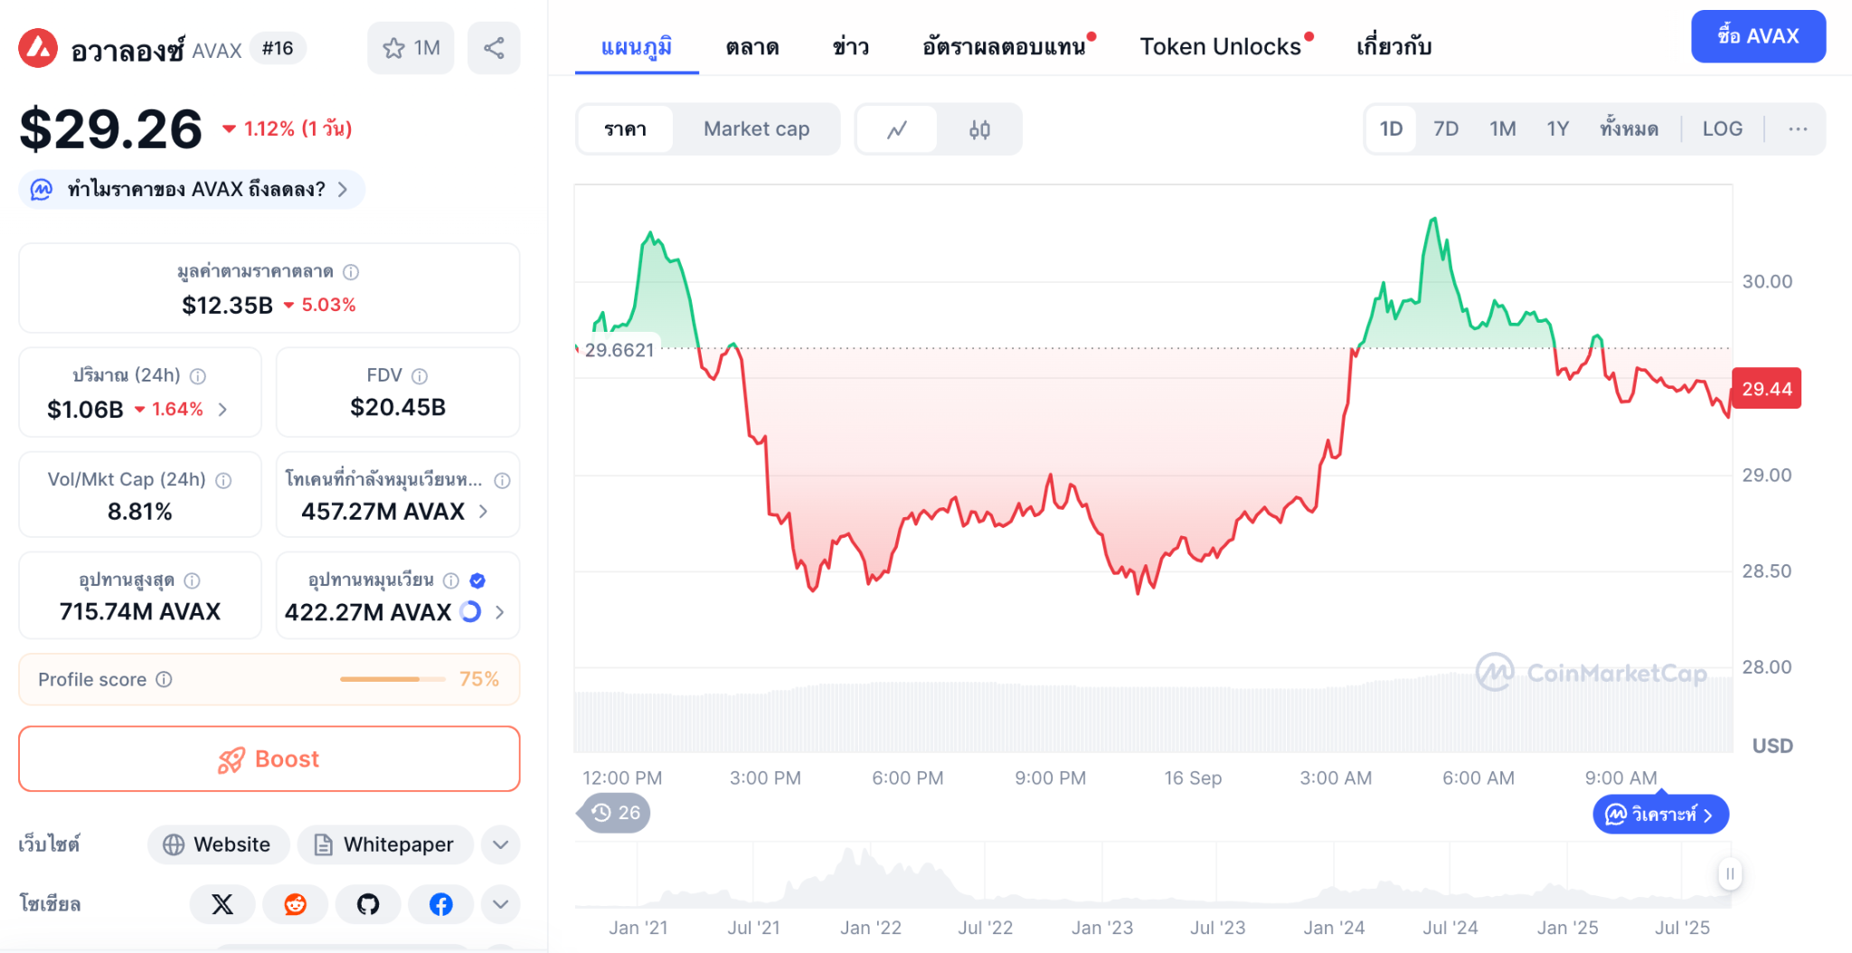Image resolution: width=1852 pixels, height=953 pixels.
Task: Click the timeline range slider handle
Action: [x=1729, y=873]
